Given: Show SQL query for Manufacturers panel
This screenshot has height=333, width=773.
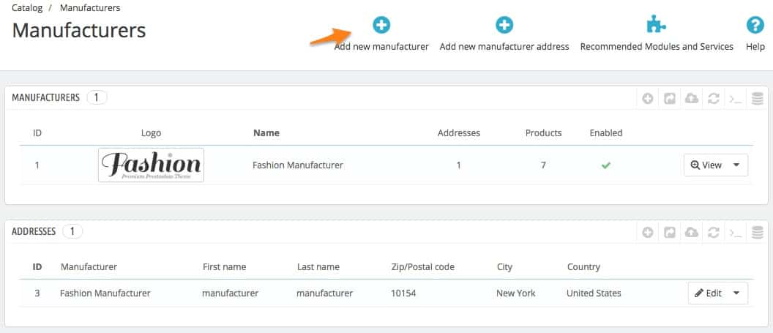Looking at the screenshot, I should (x=736, y=99).
